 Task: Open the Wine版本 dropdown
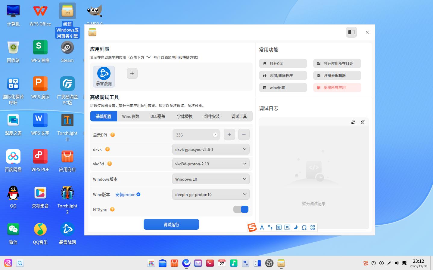tap(211, 194)
